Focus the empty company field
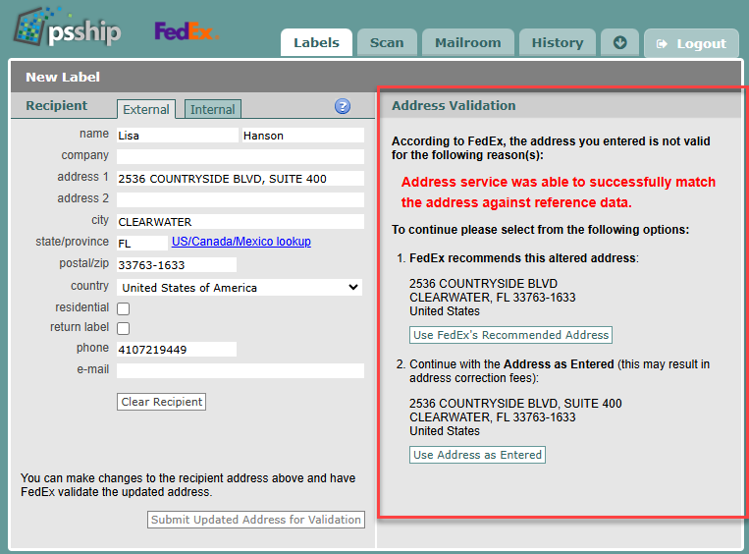The height and width of the screenshot is (554, 749). pos(241,157)
